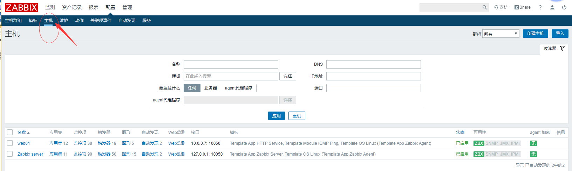The height and width of the screenshot is (171, 572).
Task: Focus the top search box
Action: tap(450, 7)
